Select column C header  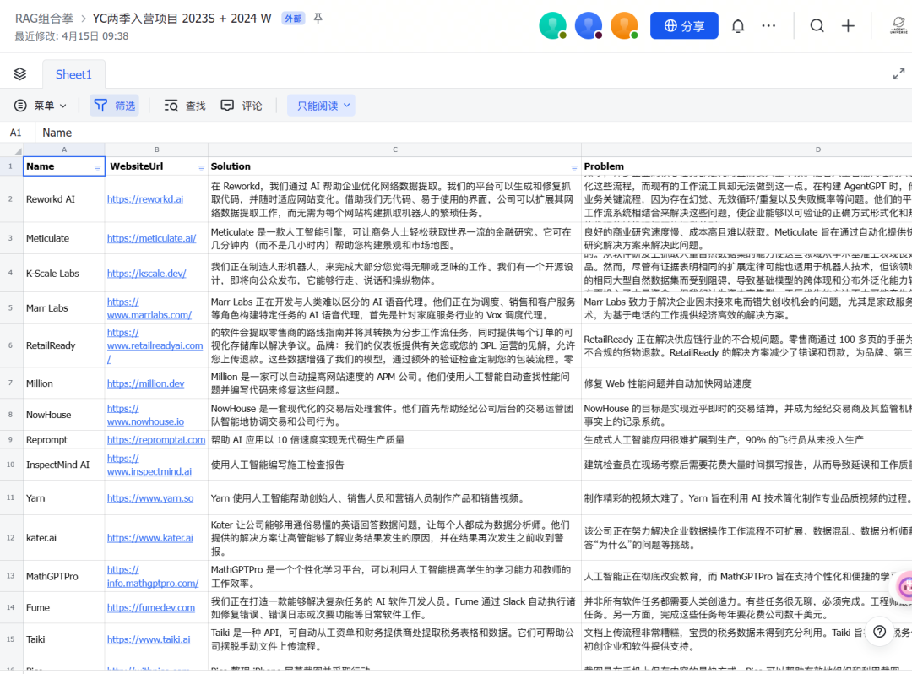point(395,149)
